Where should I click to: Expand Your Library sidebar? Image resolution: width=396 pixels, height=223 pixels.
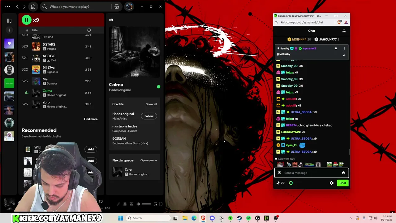click(x=9, y=20)
